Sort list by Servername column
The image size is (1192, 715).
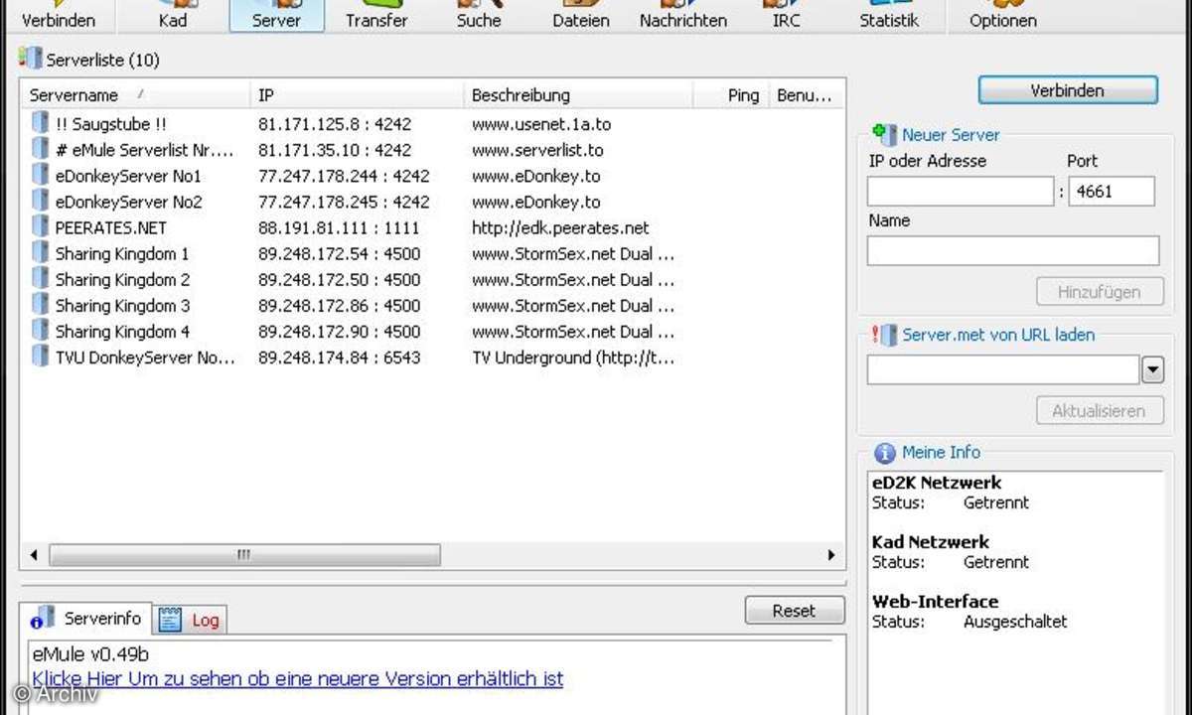[134, 95]
